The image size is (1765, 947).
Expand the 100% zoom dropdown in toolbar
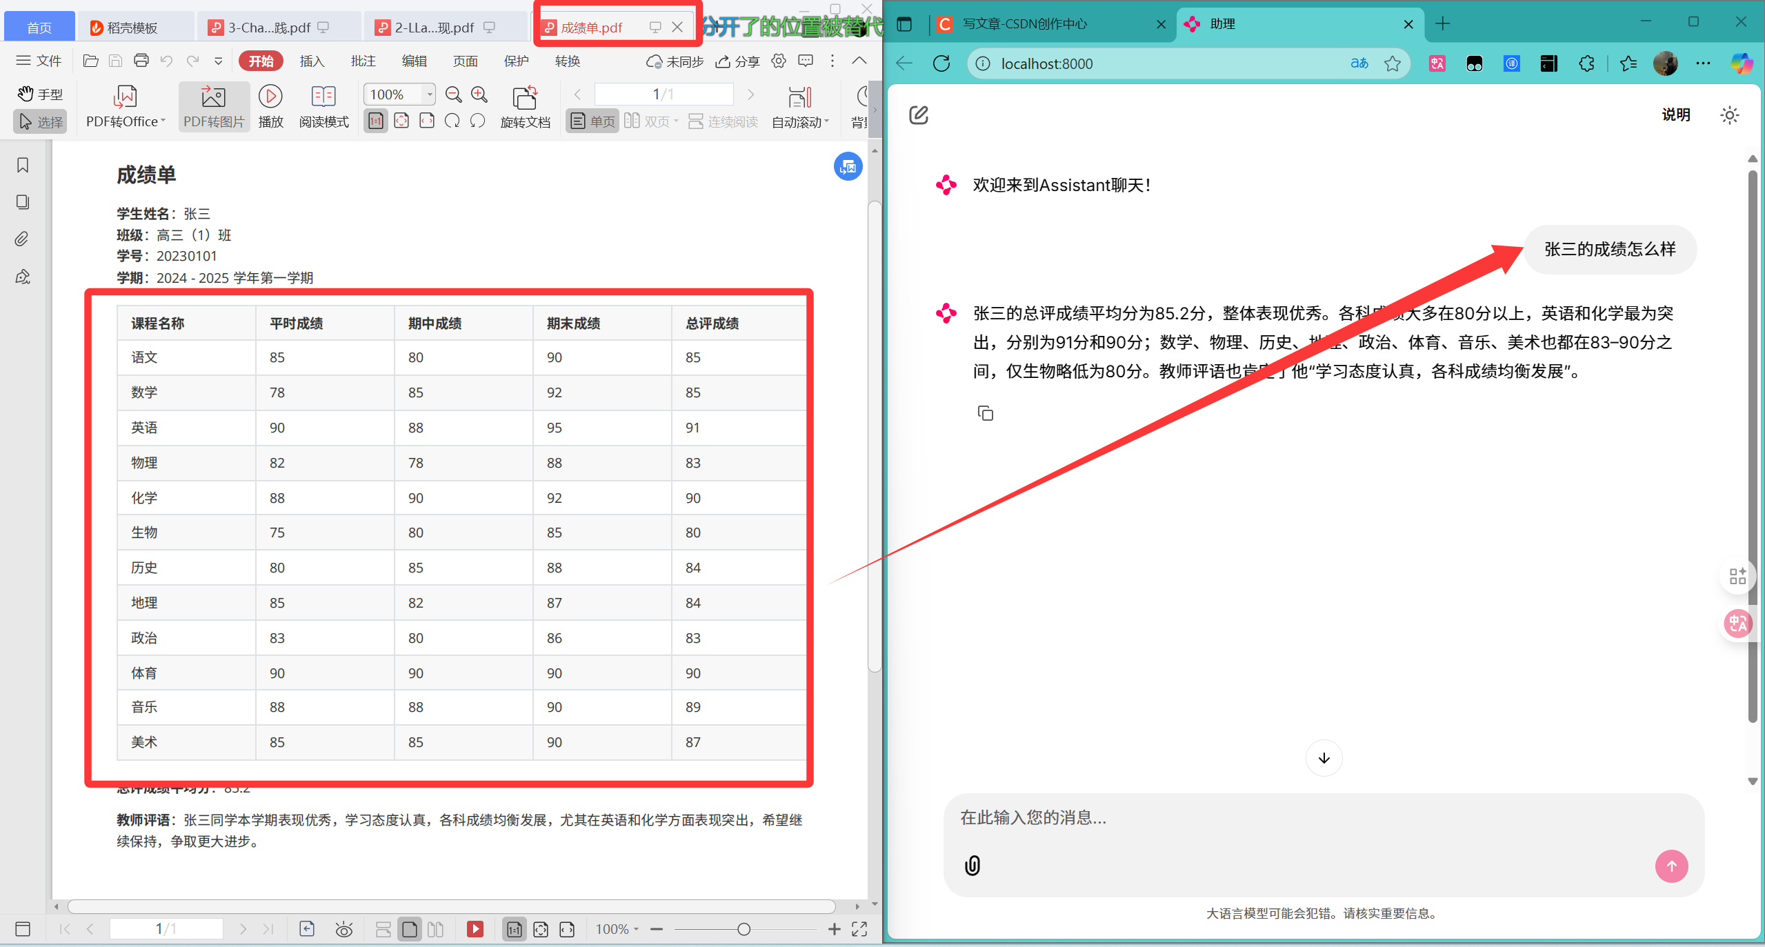429,94
